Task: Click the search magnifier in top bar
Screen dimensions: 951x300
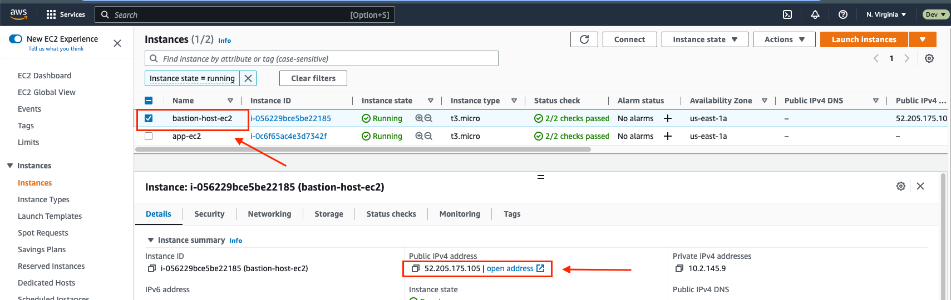Action: click(105, 14)
